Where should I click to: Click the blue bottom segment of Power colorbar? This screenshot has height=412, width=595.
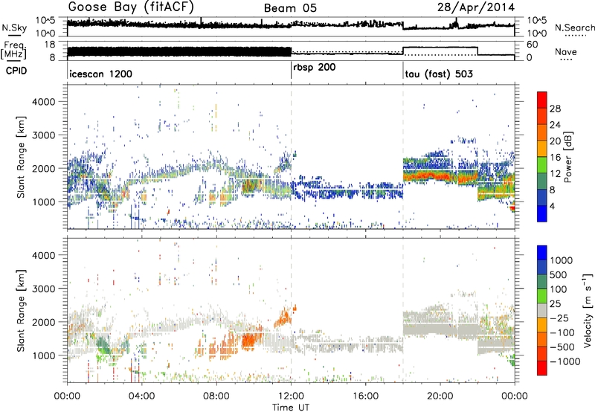pos(542,213)
